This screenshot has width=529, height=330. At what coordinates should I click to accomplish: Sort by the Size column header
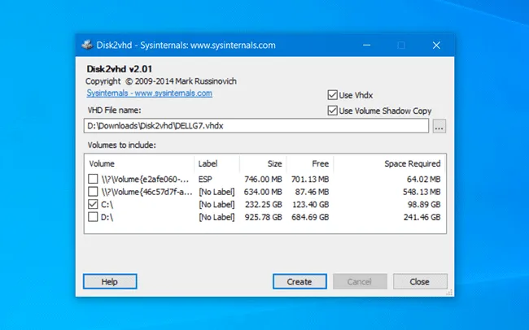point(263,164)
